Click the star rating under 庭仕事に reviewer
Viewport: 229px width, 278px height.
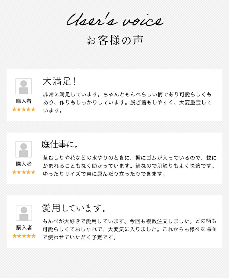tap(24, 172)
